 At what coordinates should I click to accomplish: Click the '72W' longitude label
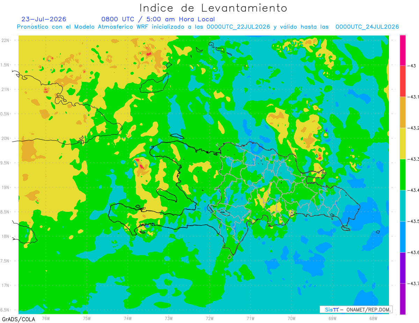pos(209,318)
